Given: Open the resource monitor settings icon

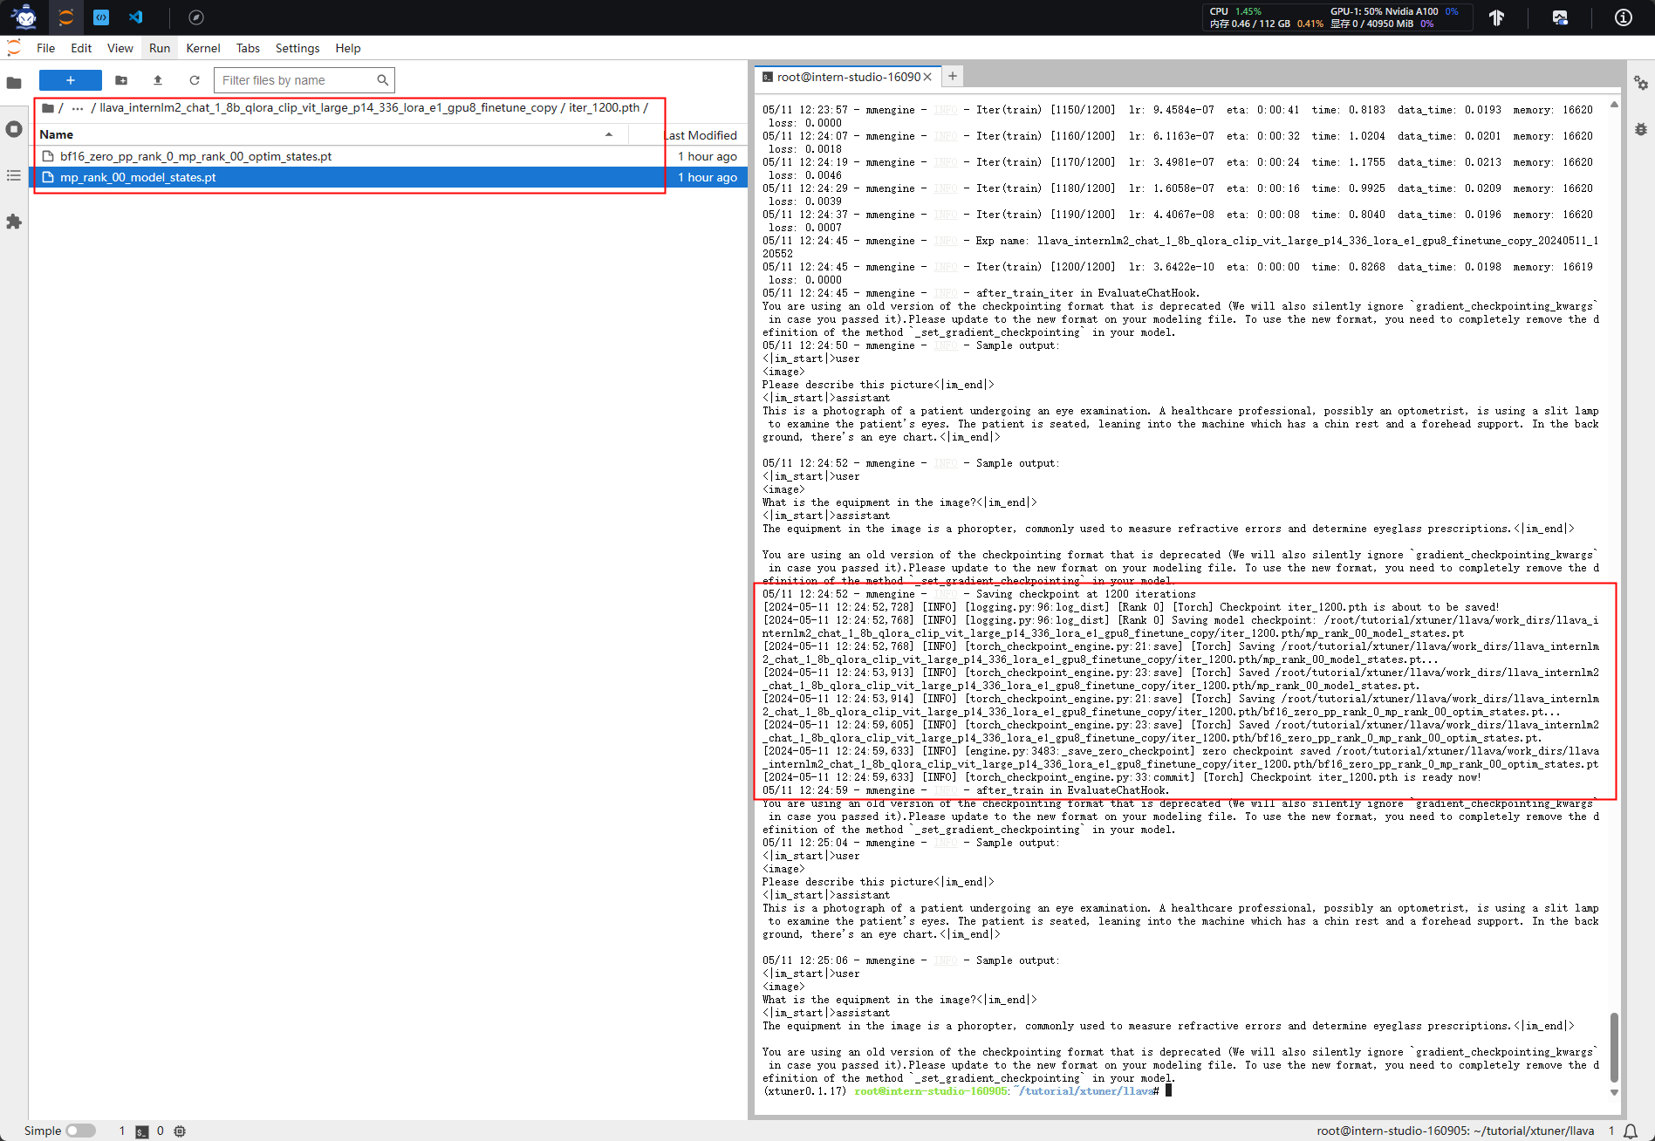Looking at the screenshot, I should pyautogui.click(x=1560, y=17).
